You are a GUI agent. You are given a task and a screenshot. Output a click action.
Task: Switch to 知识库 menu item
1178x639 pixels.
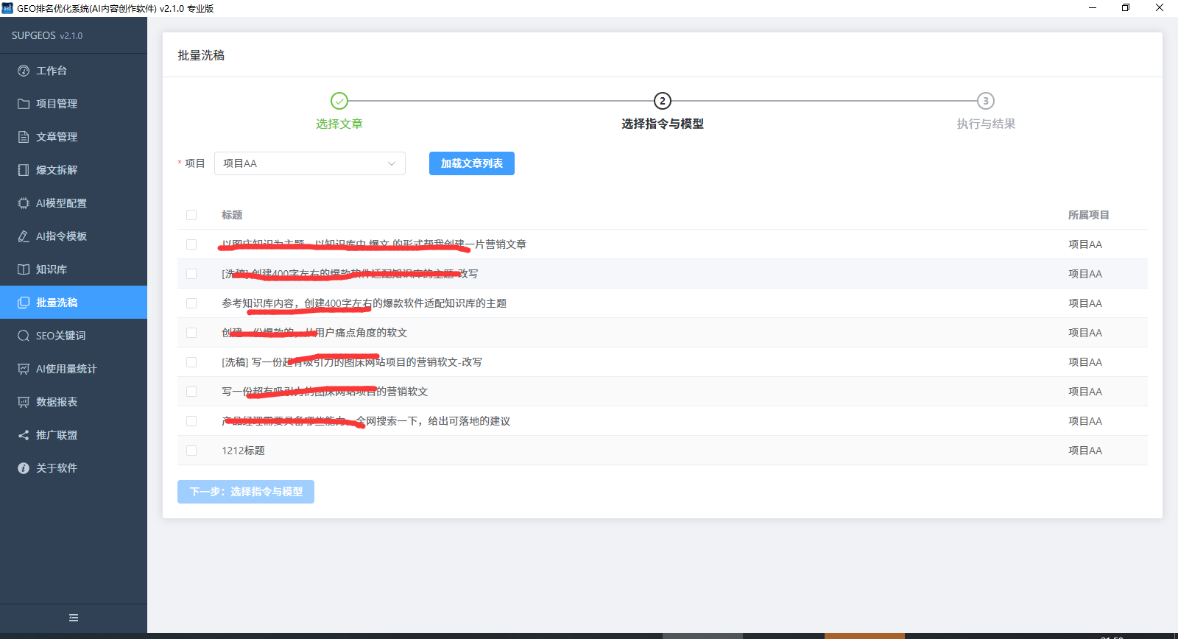(x=74, y=269)
